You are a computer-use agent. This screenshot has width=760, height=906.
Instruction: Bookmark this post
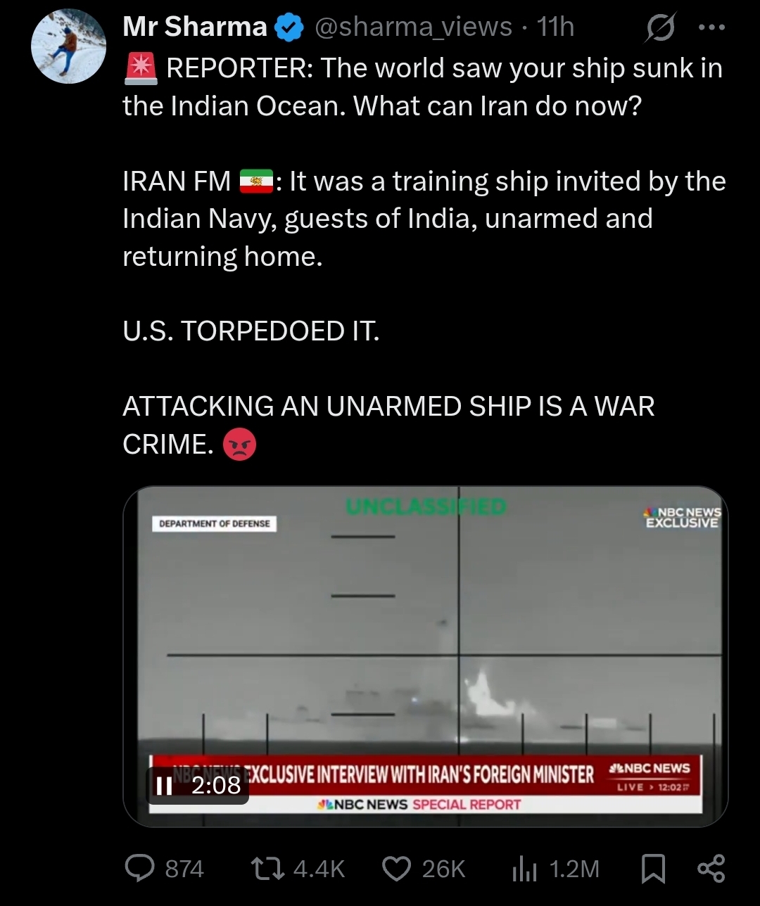(x=654, y=869)
